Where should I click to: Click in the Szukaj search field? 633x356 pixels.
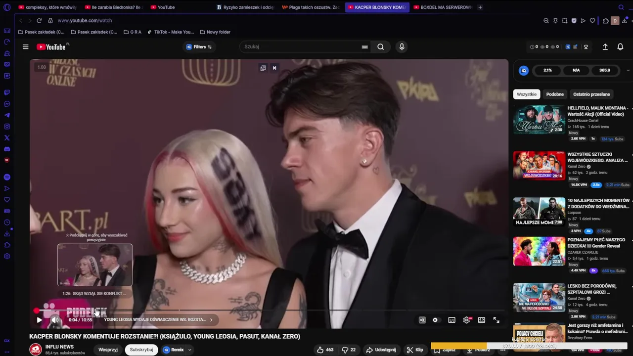302,46
